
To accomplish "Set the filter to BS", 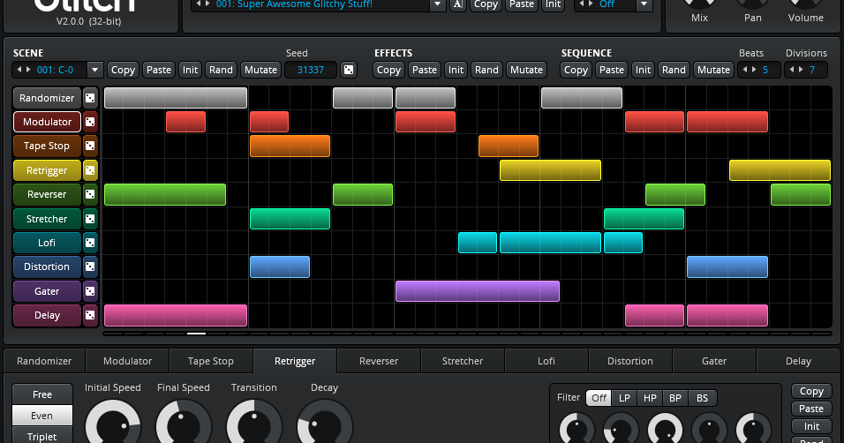I will (x=702, y=398).
